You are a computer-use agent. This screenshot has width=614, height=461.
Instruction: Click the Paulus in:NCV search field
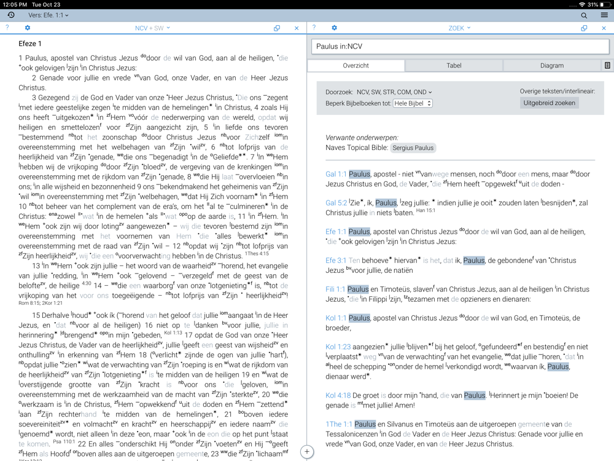(460, 46)
